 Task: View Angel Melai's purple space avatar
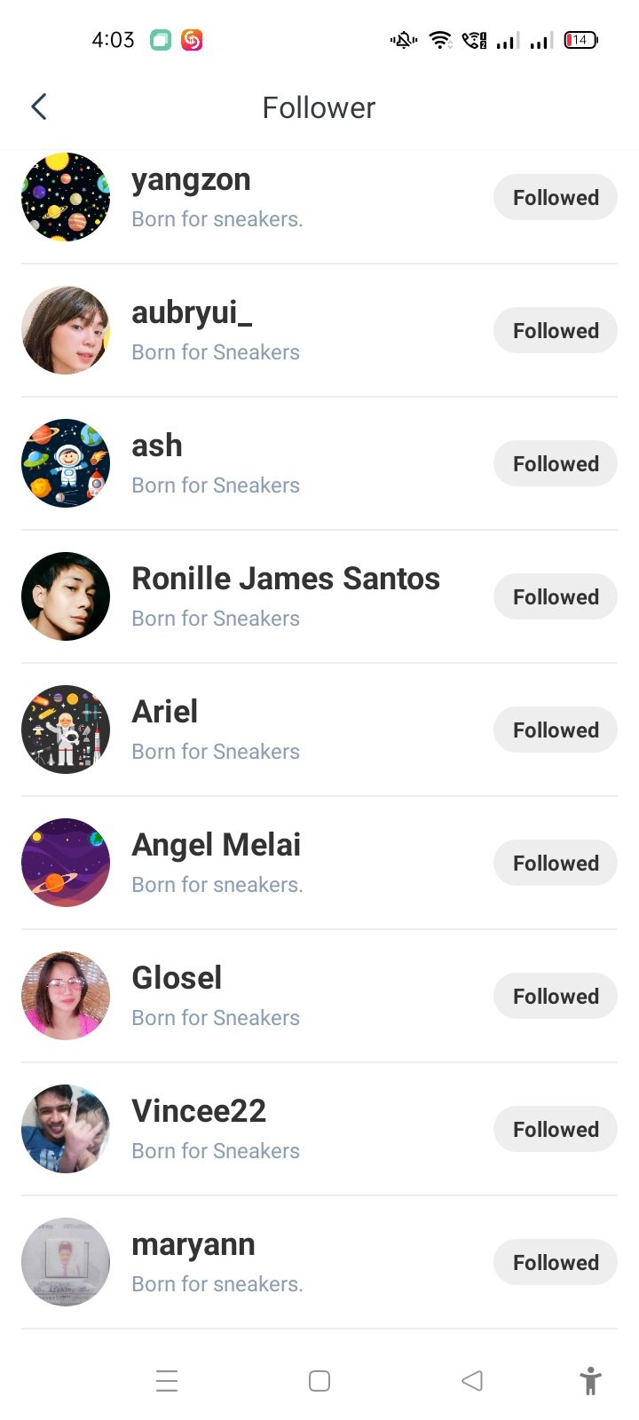tap(66, 863)
